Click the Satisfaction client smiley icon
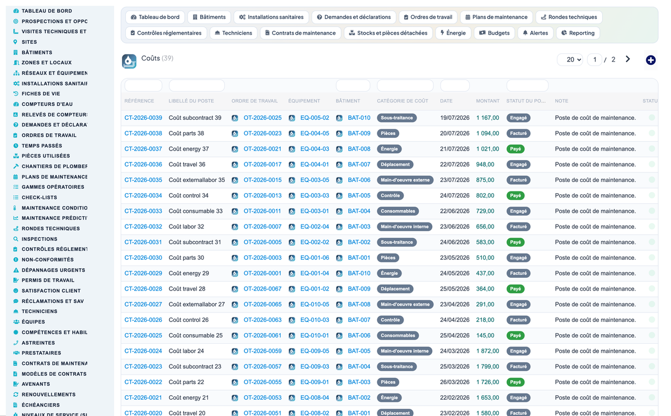 coord(16,291)
